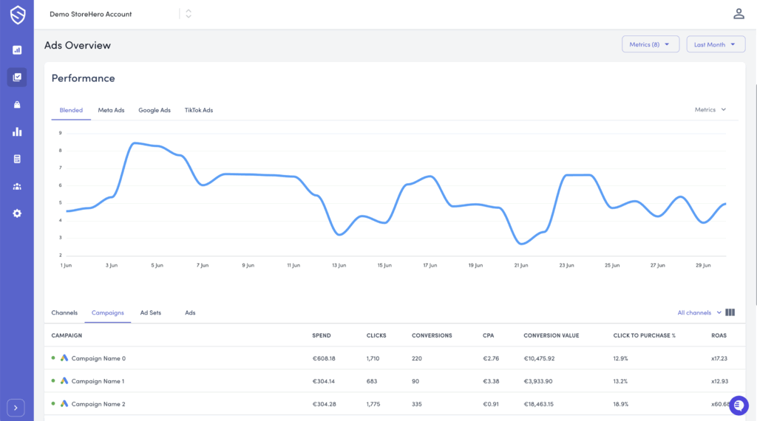Switch to the TikTok Ads tab
This screenshot has height=421, width=757.
point(198,110)
